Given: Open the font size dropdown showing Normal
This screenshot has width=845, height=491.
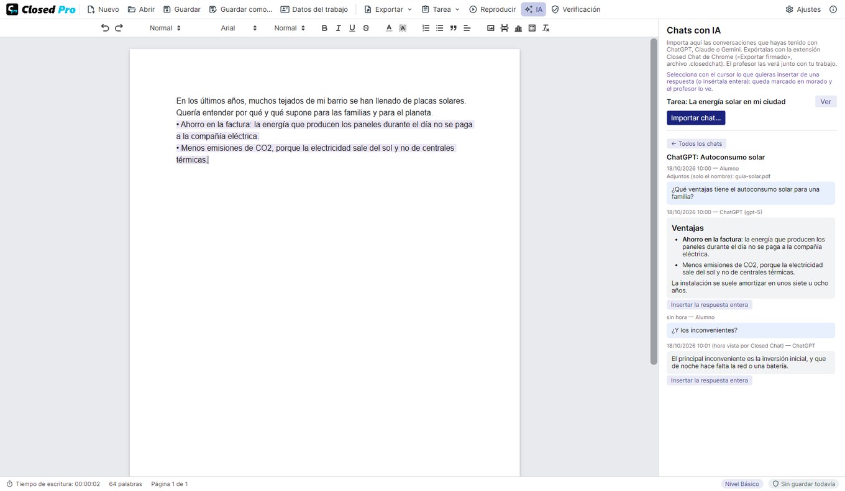Looking at the screenshot, I should [x=290, y=28].
